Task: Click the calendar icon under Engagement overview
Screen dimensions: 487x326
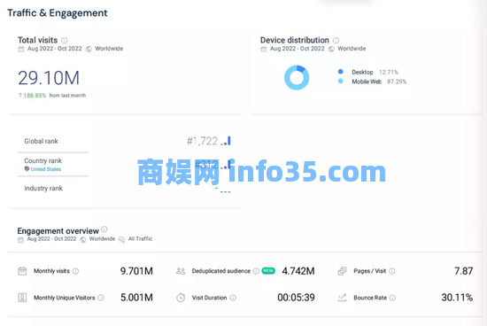Action: (x=20, y=239)
